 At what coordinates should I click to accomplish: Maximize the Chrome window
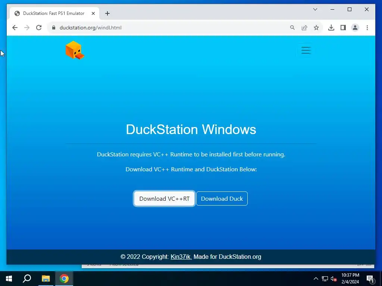(349, 9)
